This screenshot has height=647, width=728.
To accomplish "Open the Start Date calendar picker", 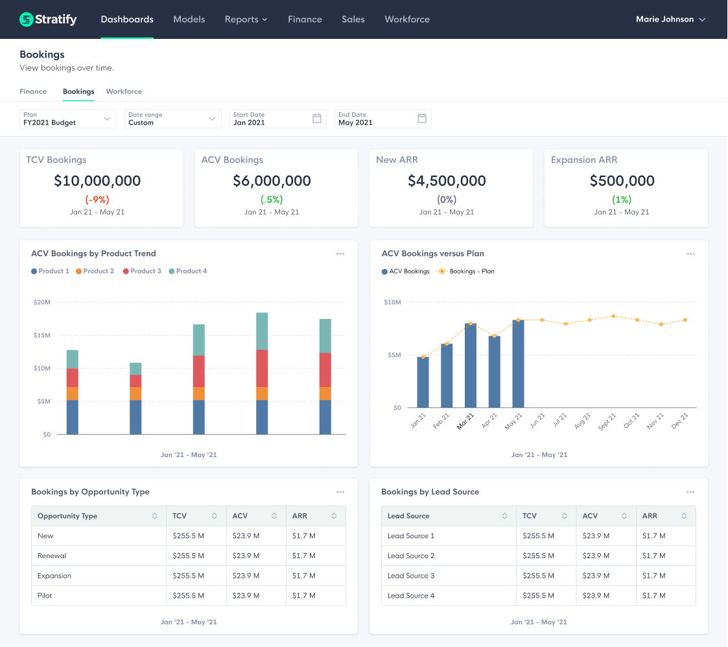I will pyautogui.click(x=317, y=119).
